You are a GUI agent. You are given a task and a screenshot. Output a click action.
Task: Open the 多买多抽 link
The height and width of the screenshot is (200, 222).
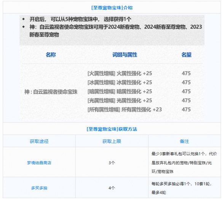(x=39, y=188)
